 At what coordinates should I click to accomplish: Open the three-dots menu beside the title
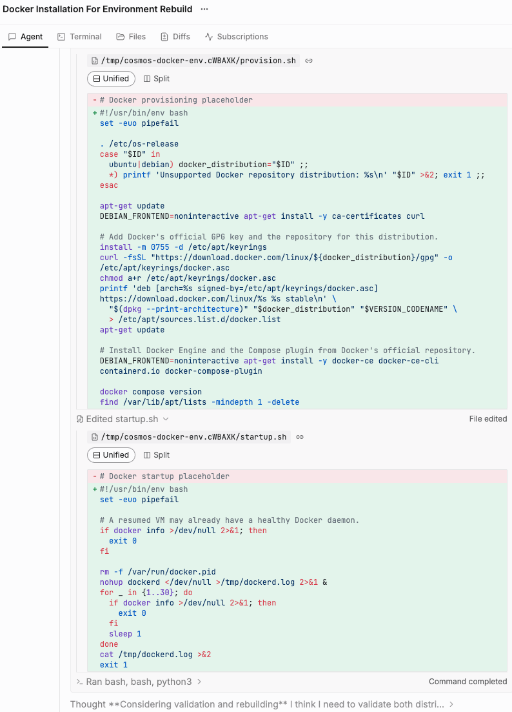pyautogui.click(x=204, y=9)
